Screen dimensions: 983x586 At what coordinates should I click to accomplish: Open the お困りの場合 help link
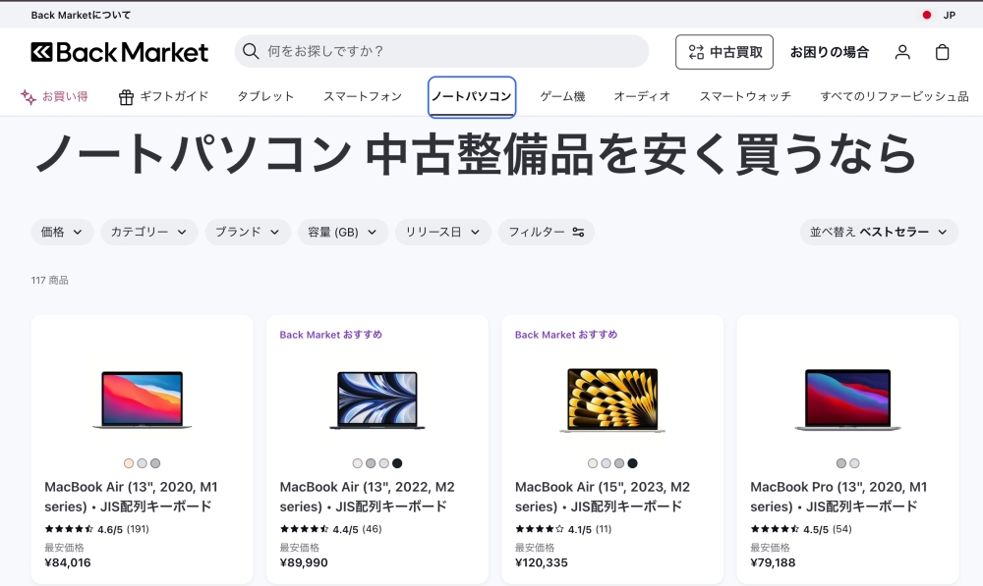[830, 52]
